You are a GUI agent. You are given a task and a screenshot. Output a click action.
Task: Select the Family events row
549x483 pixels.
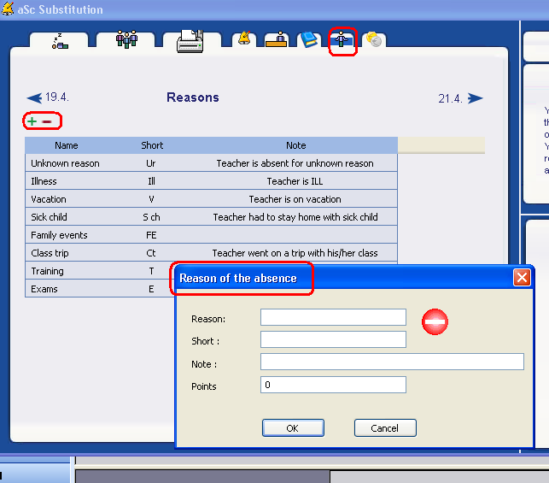[x=211, y=235]
